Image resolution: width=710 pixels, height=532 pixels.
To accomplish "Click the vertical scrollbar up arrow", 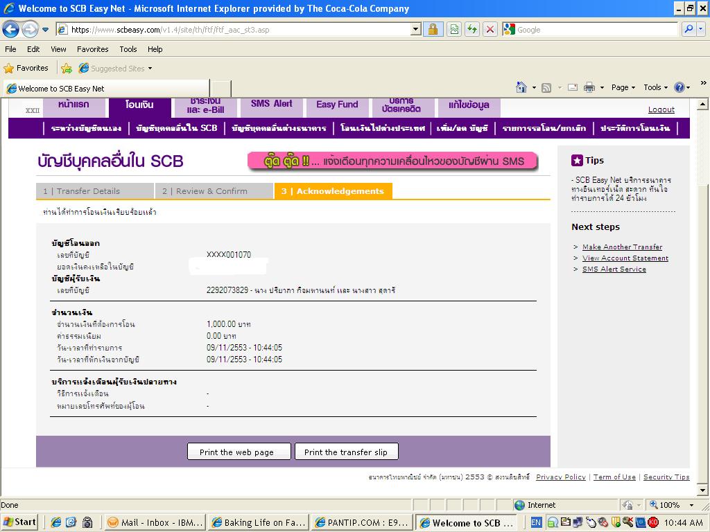I will click(x=702, y=105).
